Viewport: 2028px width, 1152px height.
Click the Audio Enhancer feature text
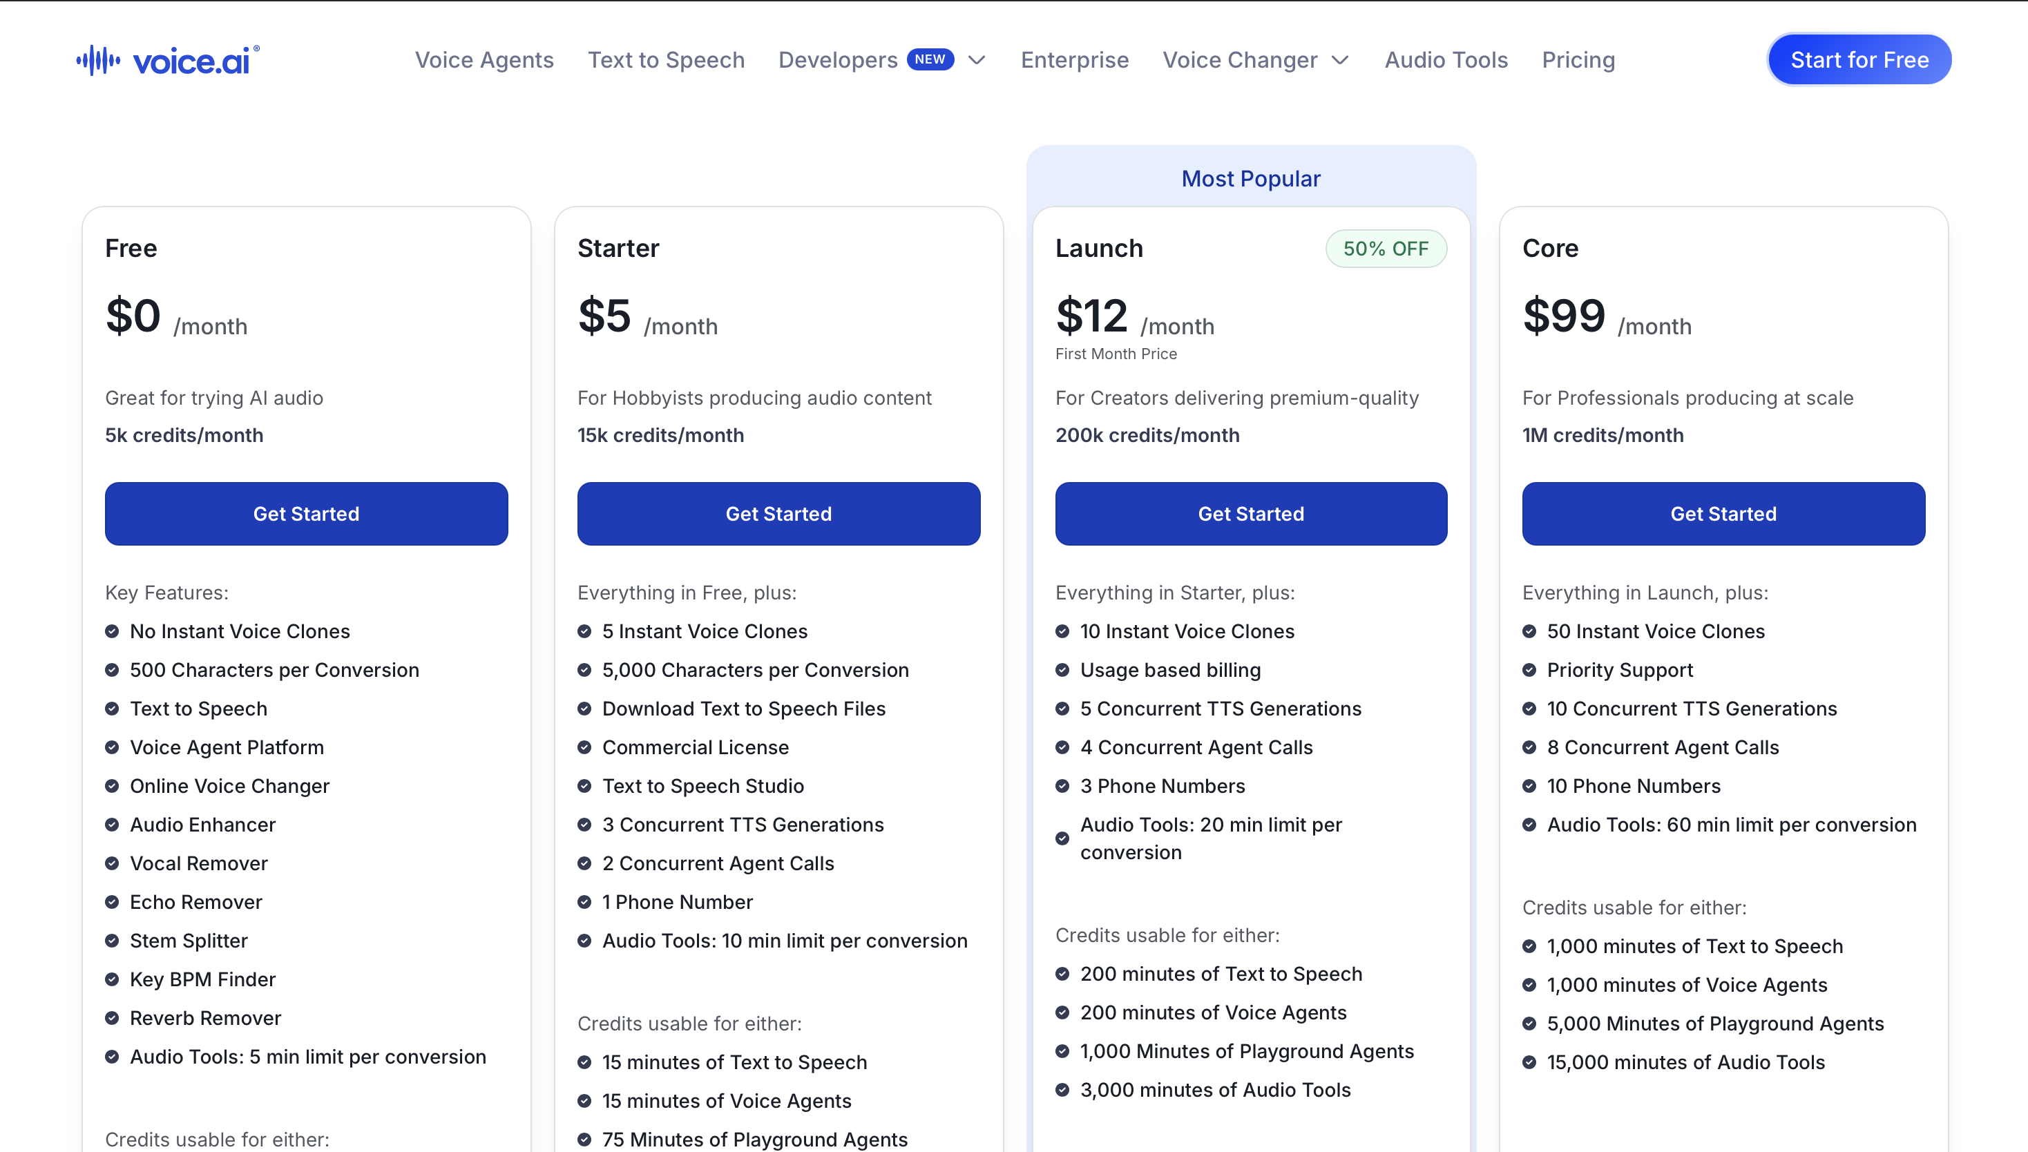pos(202,825)
